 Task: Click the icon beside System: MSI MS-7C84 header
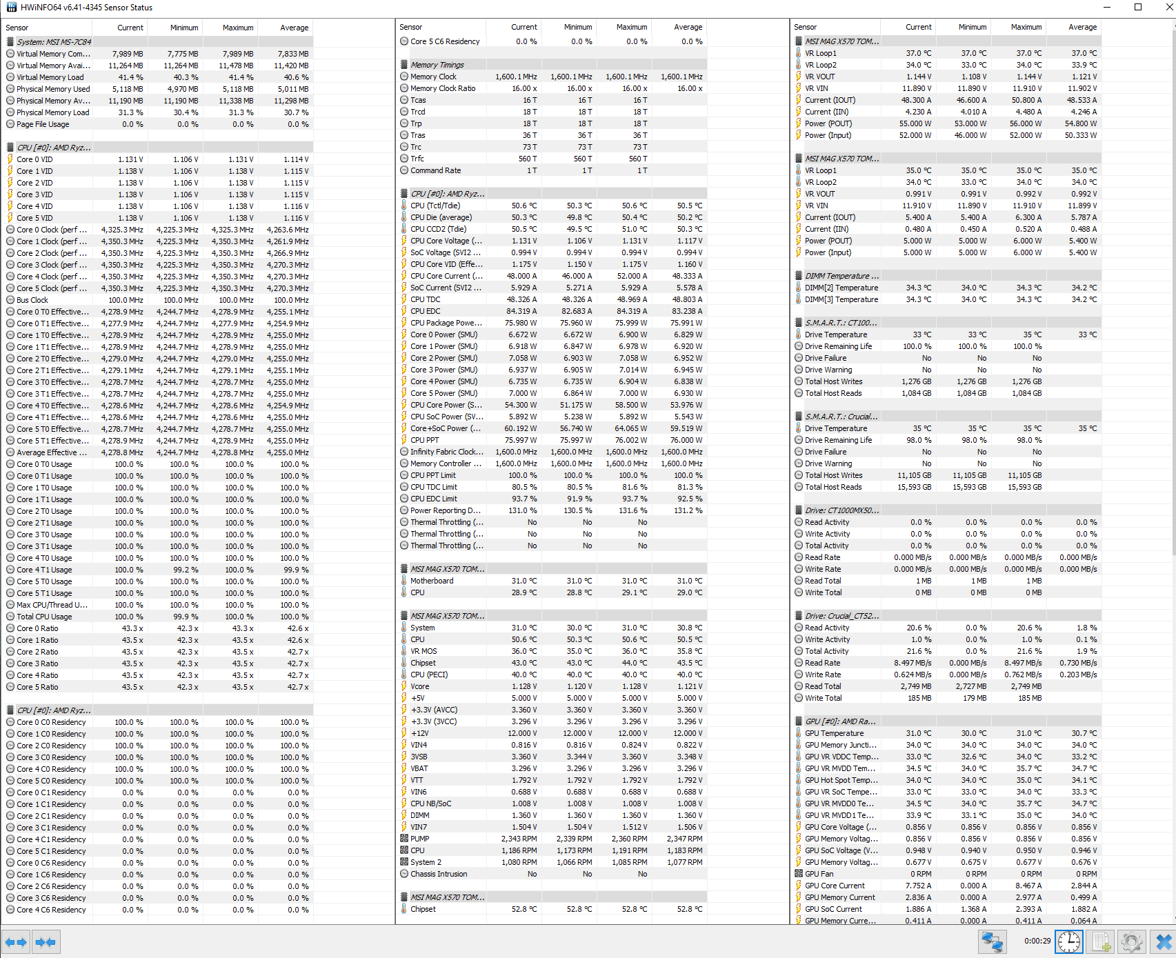pyautogui.click(x=10, y=42)
